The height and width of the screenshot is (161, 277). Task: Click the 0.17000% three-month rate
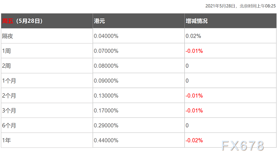[x=106, y=110]
